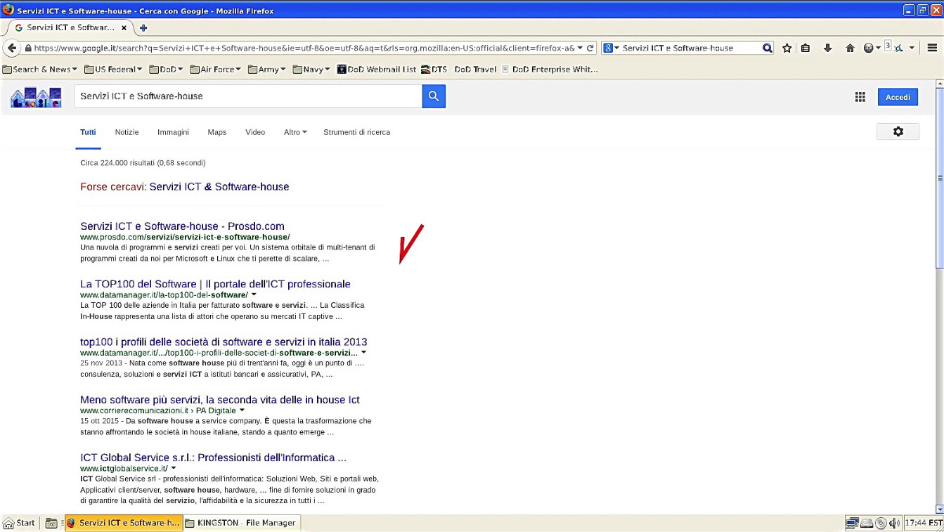Click the Accedi sign-in button
944x532 pixels.
point(898,97)
